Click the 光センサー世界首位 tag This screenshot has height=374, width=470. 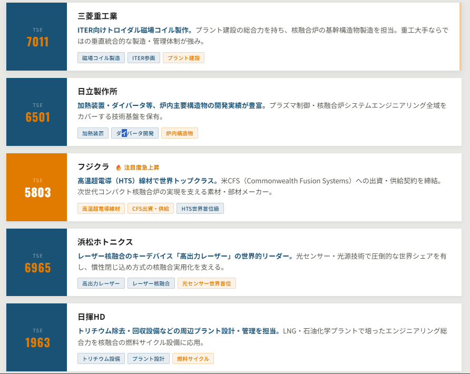[x=207, y=283]
